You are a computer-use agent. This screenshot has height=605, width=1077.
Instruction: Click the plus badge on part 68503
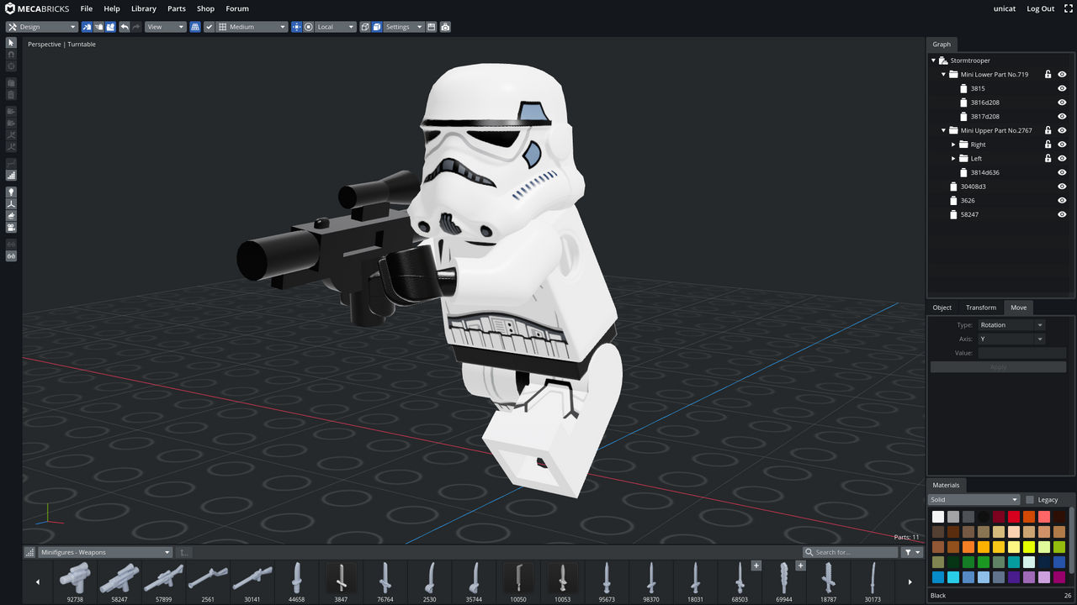coord(756,566)
